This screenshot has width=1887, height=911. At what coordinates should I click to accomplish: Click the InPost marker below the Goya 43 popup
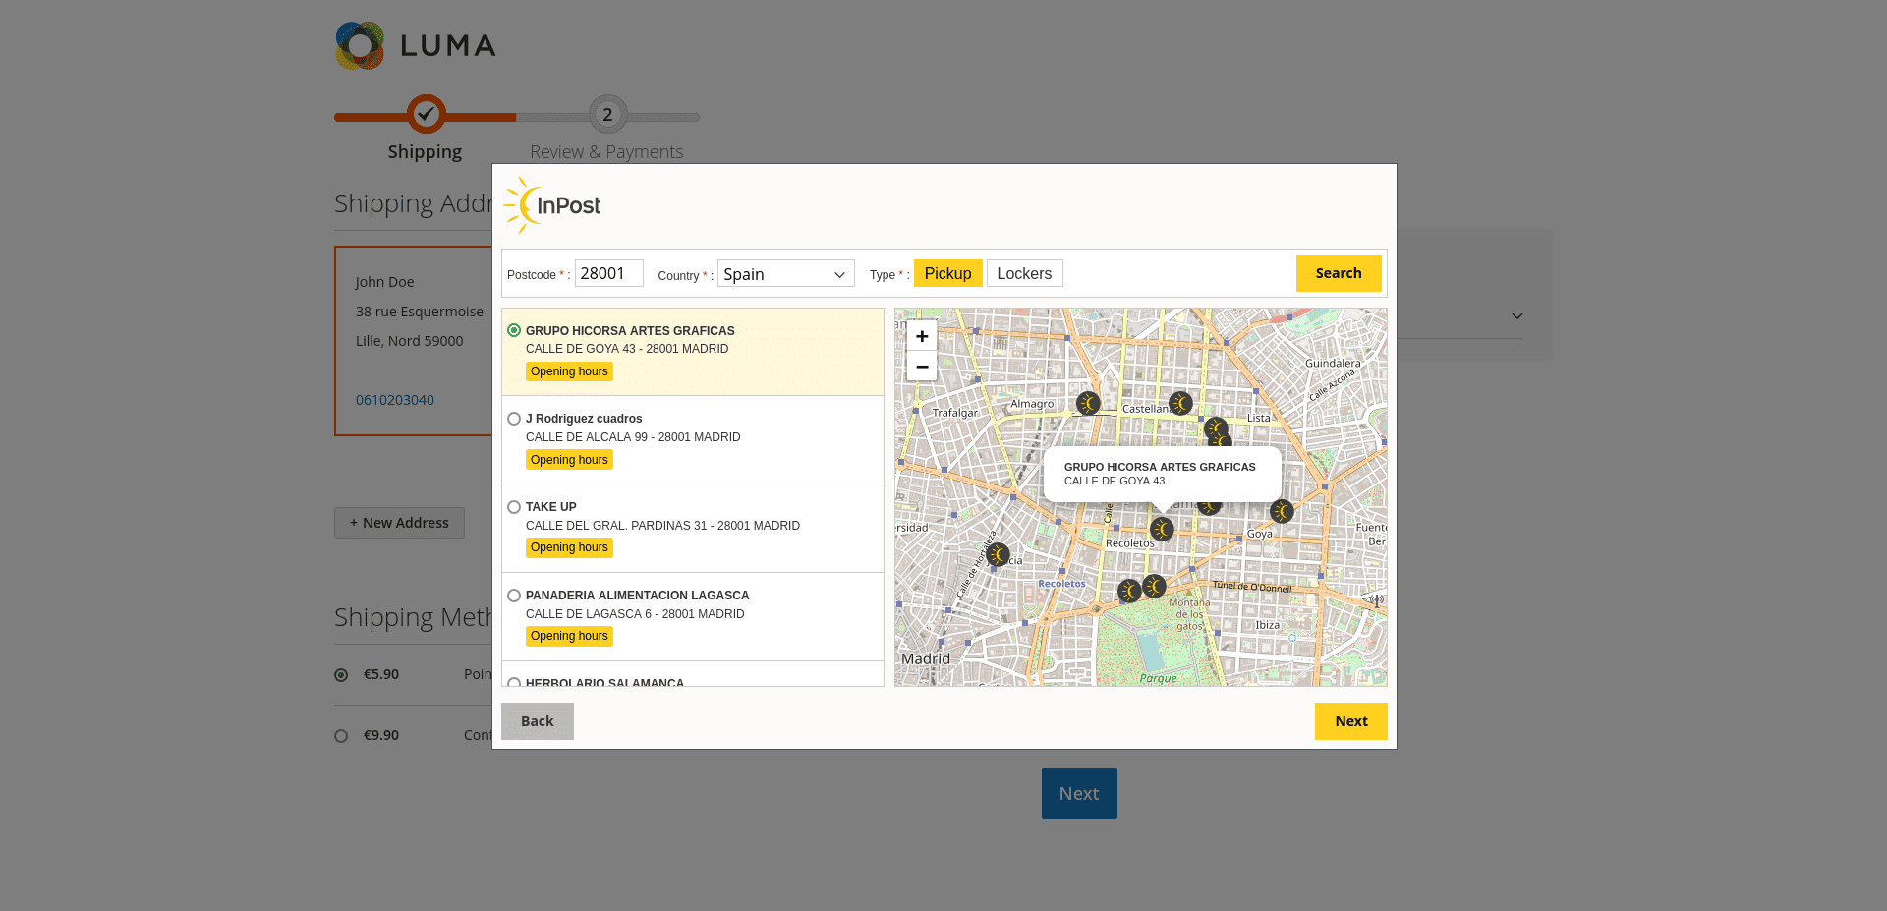1162,530
